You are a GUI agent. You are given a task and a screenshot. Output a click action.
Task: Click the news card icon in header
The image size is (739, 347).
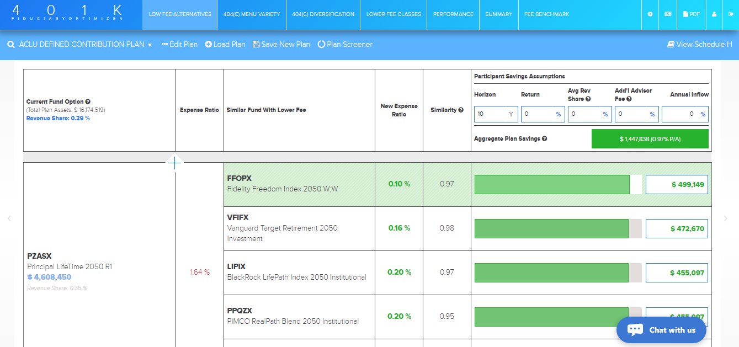(668, 14)
